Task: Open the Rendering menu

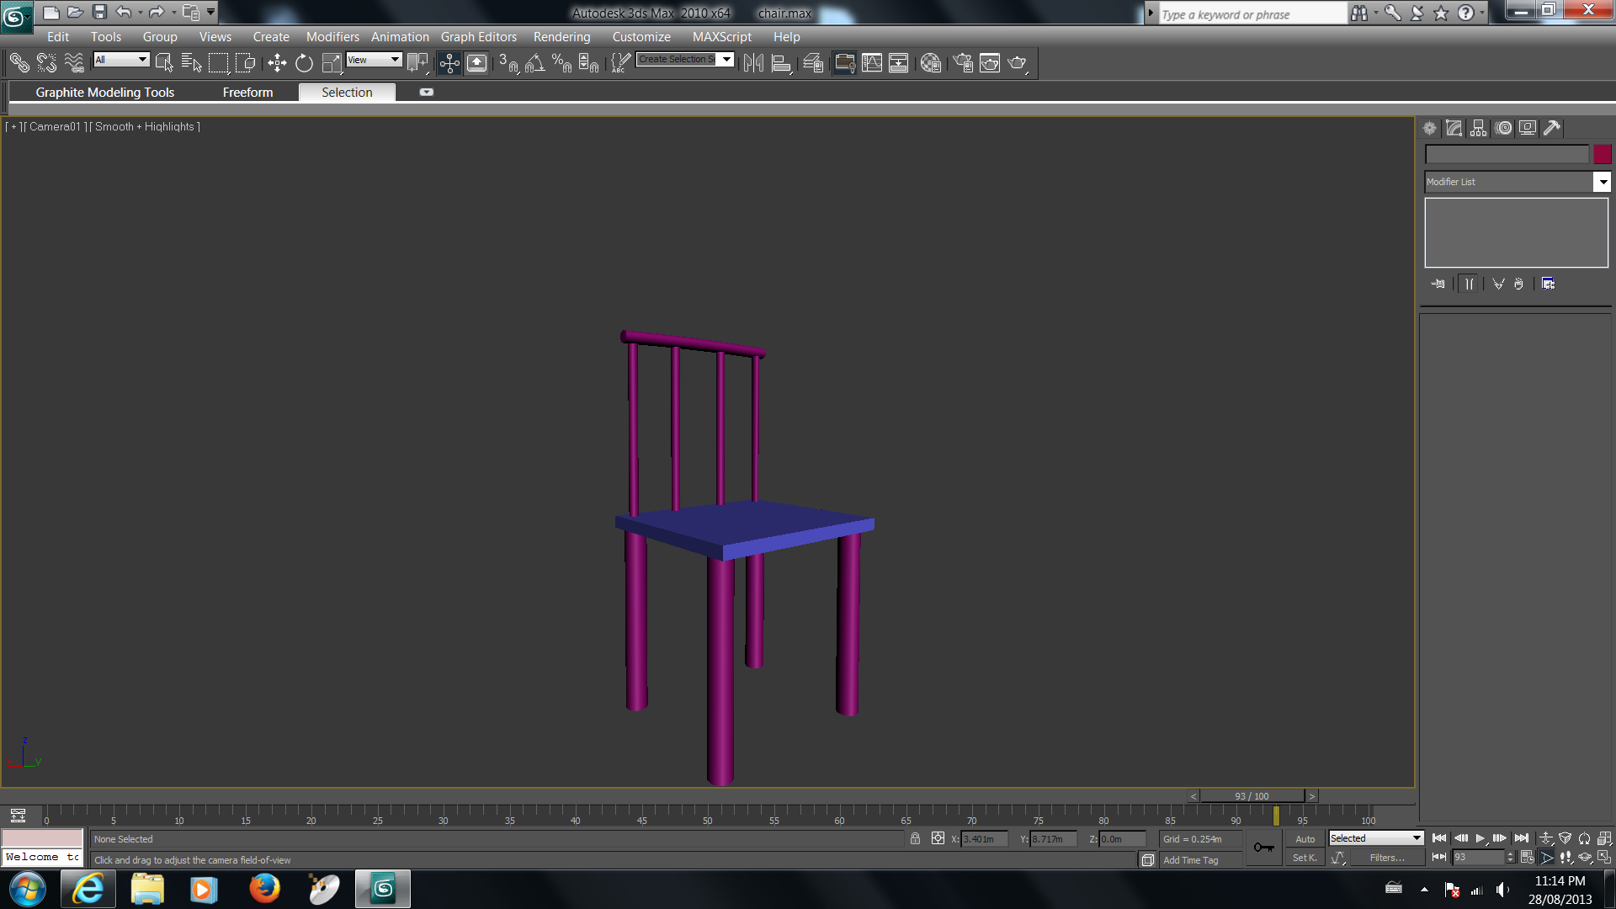Action: 561,37
